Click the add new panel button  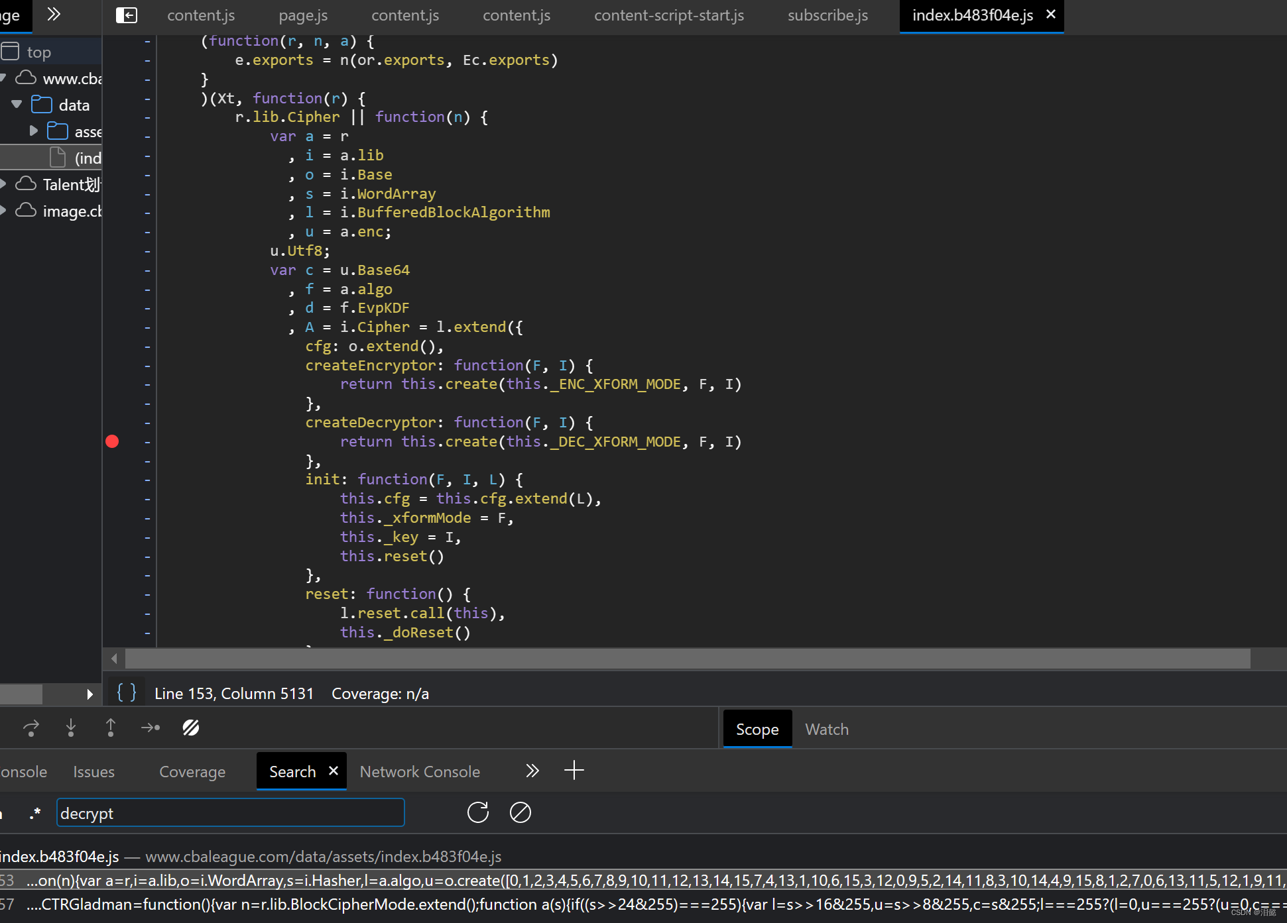click(574, 770)
